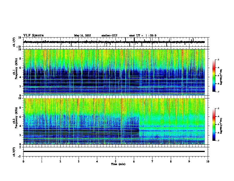
Task: Select the log(PSD) label beside ch.1 colorbar
Action: coord(221,77)
